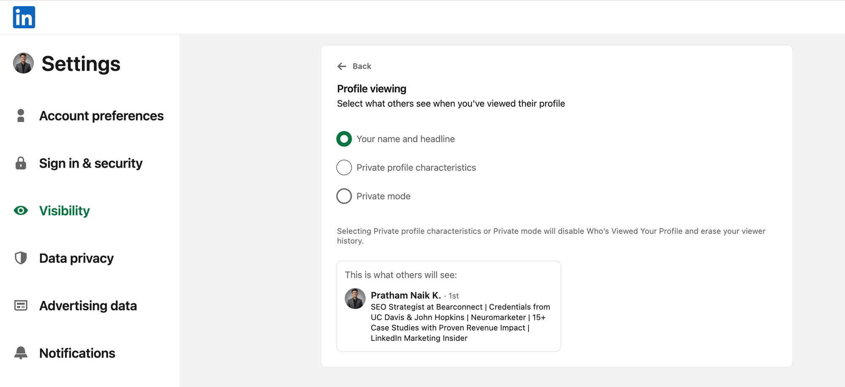Click the profile photo in the preview card
The height and width of the screenshot is (387, 845).
tap(355, 299)
